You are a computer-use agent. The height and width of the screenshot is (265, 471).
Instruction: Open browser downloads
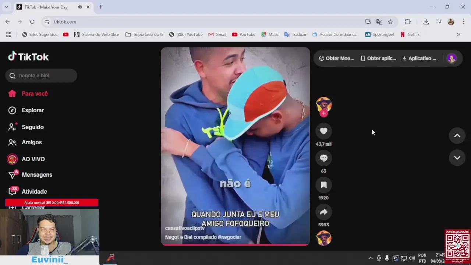[x=426, y=22]
